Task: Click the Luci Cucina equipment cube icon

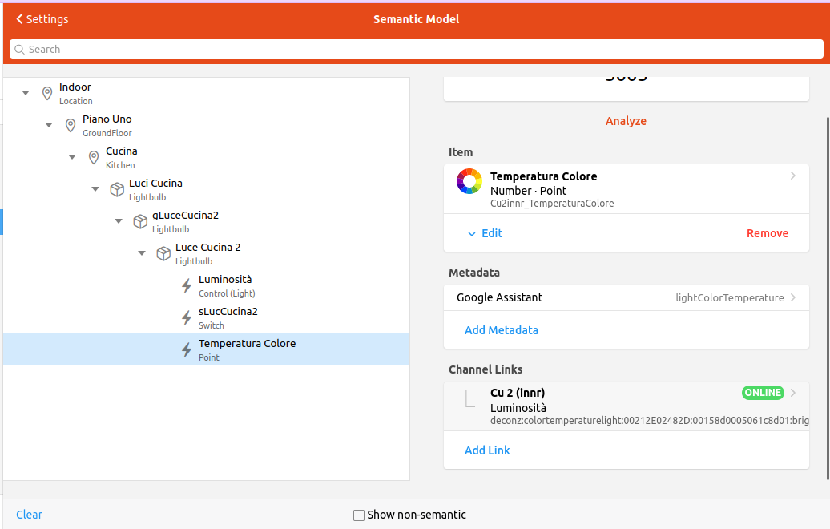Action: tap(117, 189)
